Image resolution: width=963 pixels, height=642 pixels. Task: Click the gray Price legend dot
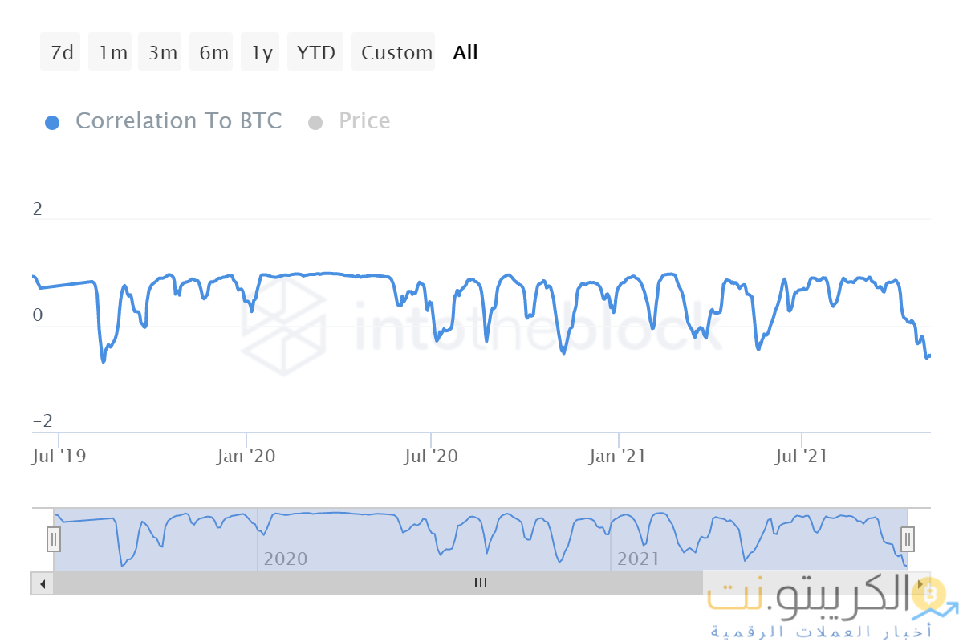pyautogui.click(x=315, y=123)
